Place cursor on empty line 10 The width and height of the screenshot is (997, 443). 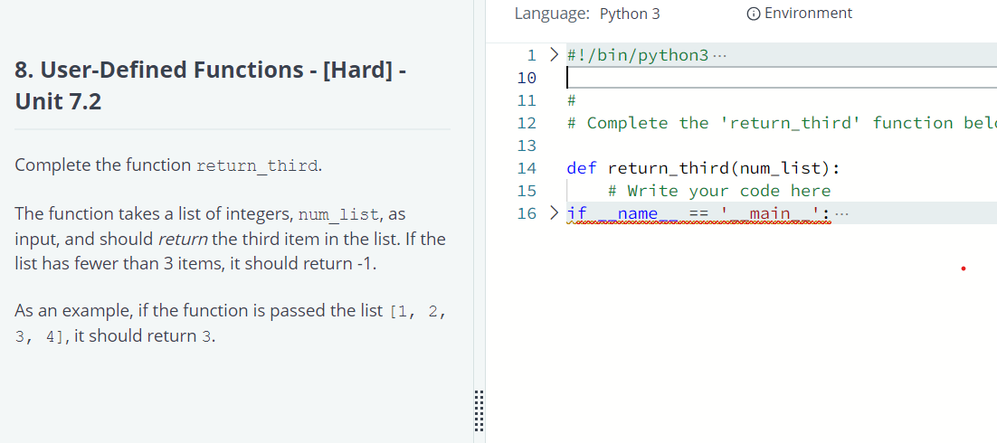click(781, 78)
